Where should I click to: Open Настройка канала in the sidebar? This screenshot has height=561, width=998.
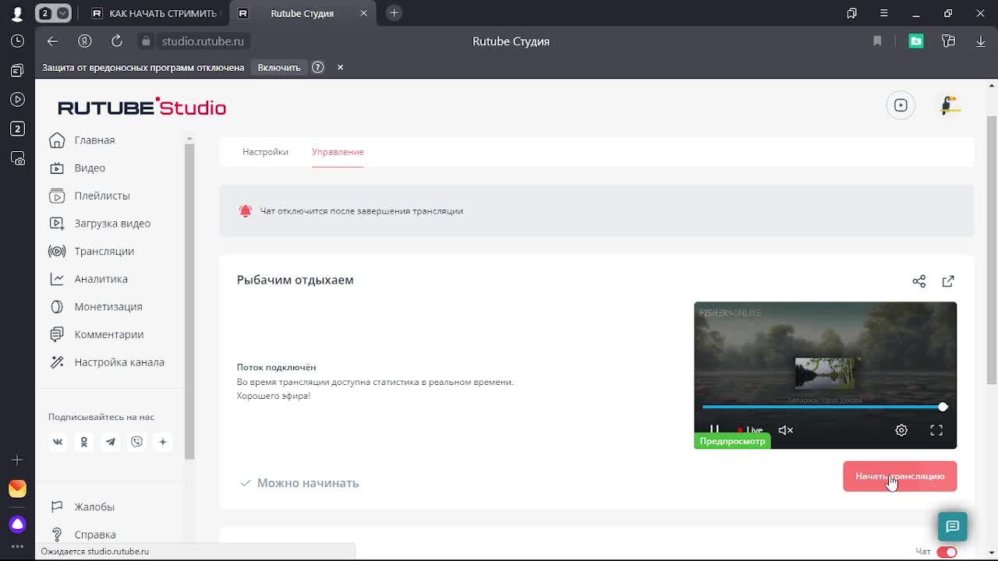119,362
